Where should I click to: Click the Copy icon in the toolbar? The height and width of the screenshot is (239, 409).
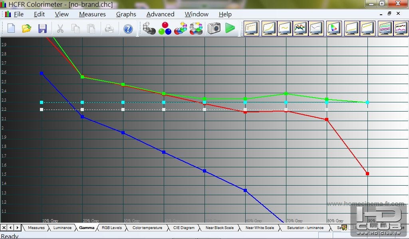click(x=75, y=29)
